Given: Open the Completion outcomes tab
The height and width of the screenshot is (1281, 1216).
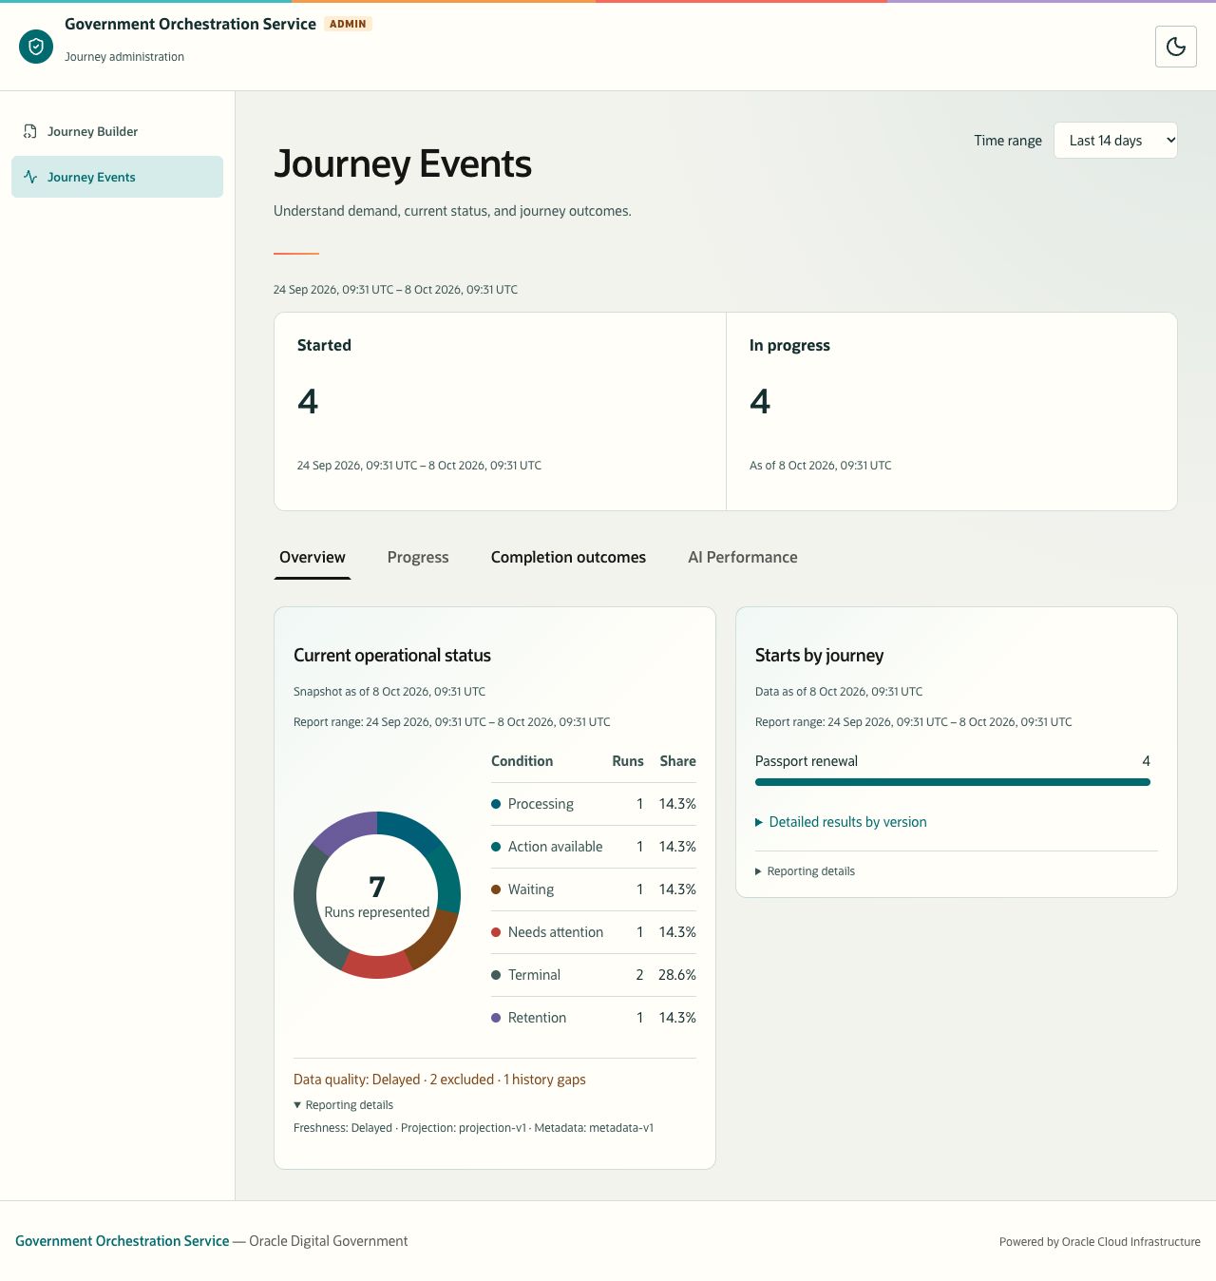Looking at the screenshot, I should (x=568, y=557).
